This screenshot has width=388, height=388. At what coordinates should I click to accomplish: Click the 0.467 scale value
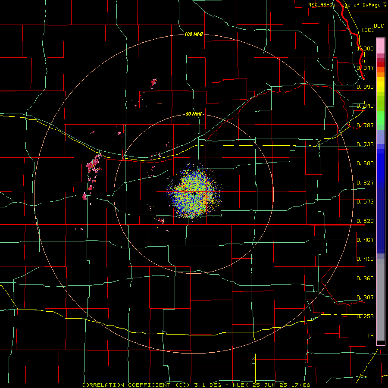click(x=365, y=240)
